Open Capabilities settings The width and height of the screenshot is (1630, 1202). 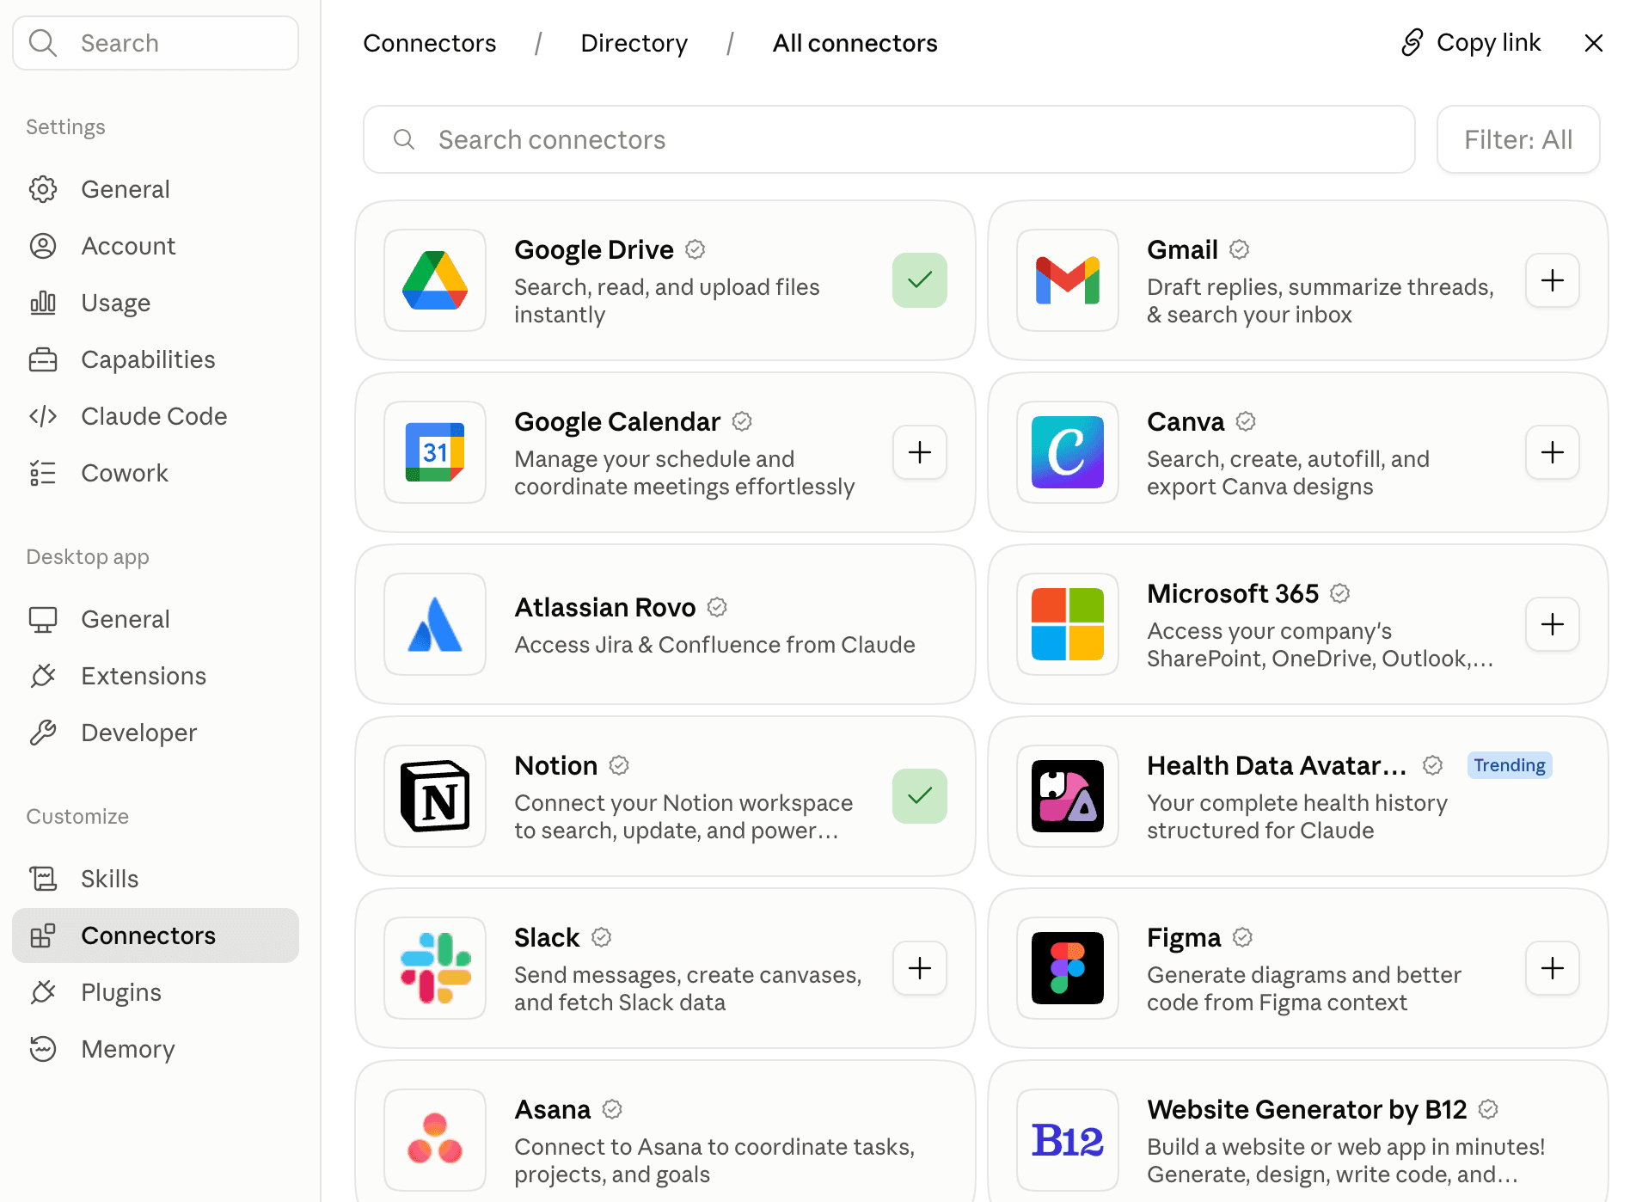point(156,359)
